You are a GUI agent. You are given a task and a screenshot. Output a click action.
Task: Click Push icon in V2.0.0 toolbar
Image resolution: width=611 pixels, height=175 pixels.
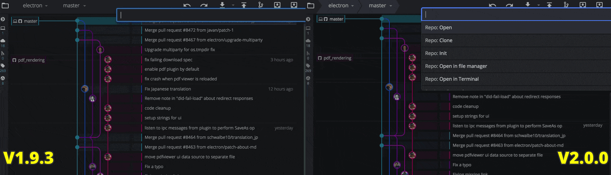tap(549, 5)
